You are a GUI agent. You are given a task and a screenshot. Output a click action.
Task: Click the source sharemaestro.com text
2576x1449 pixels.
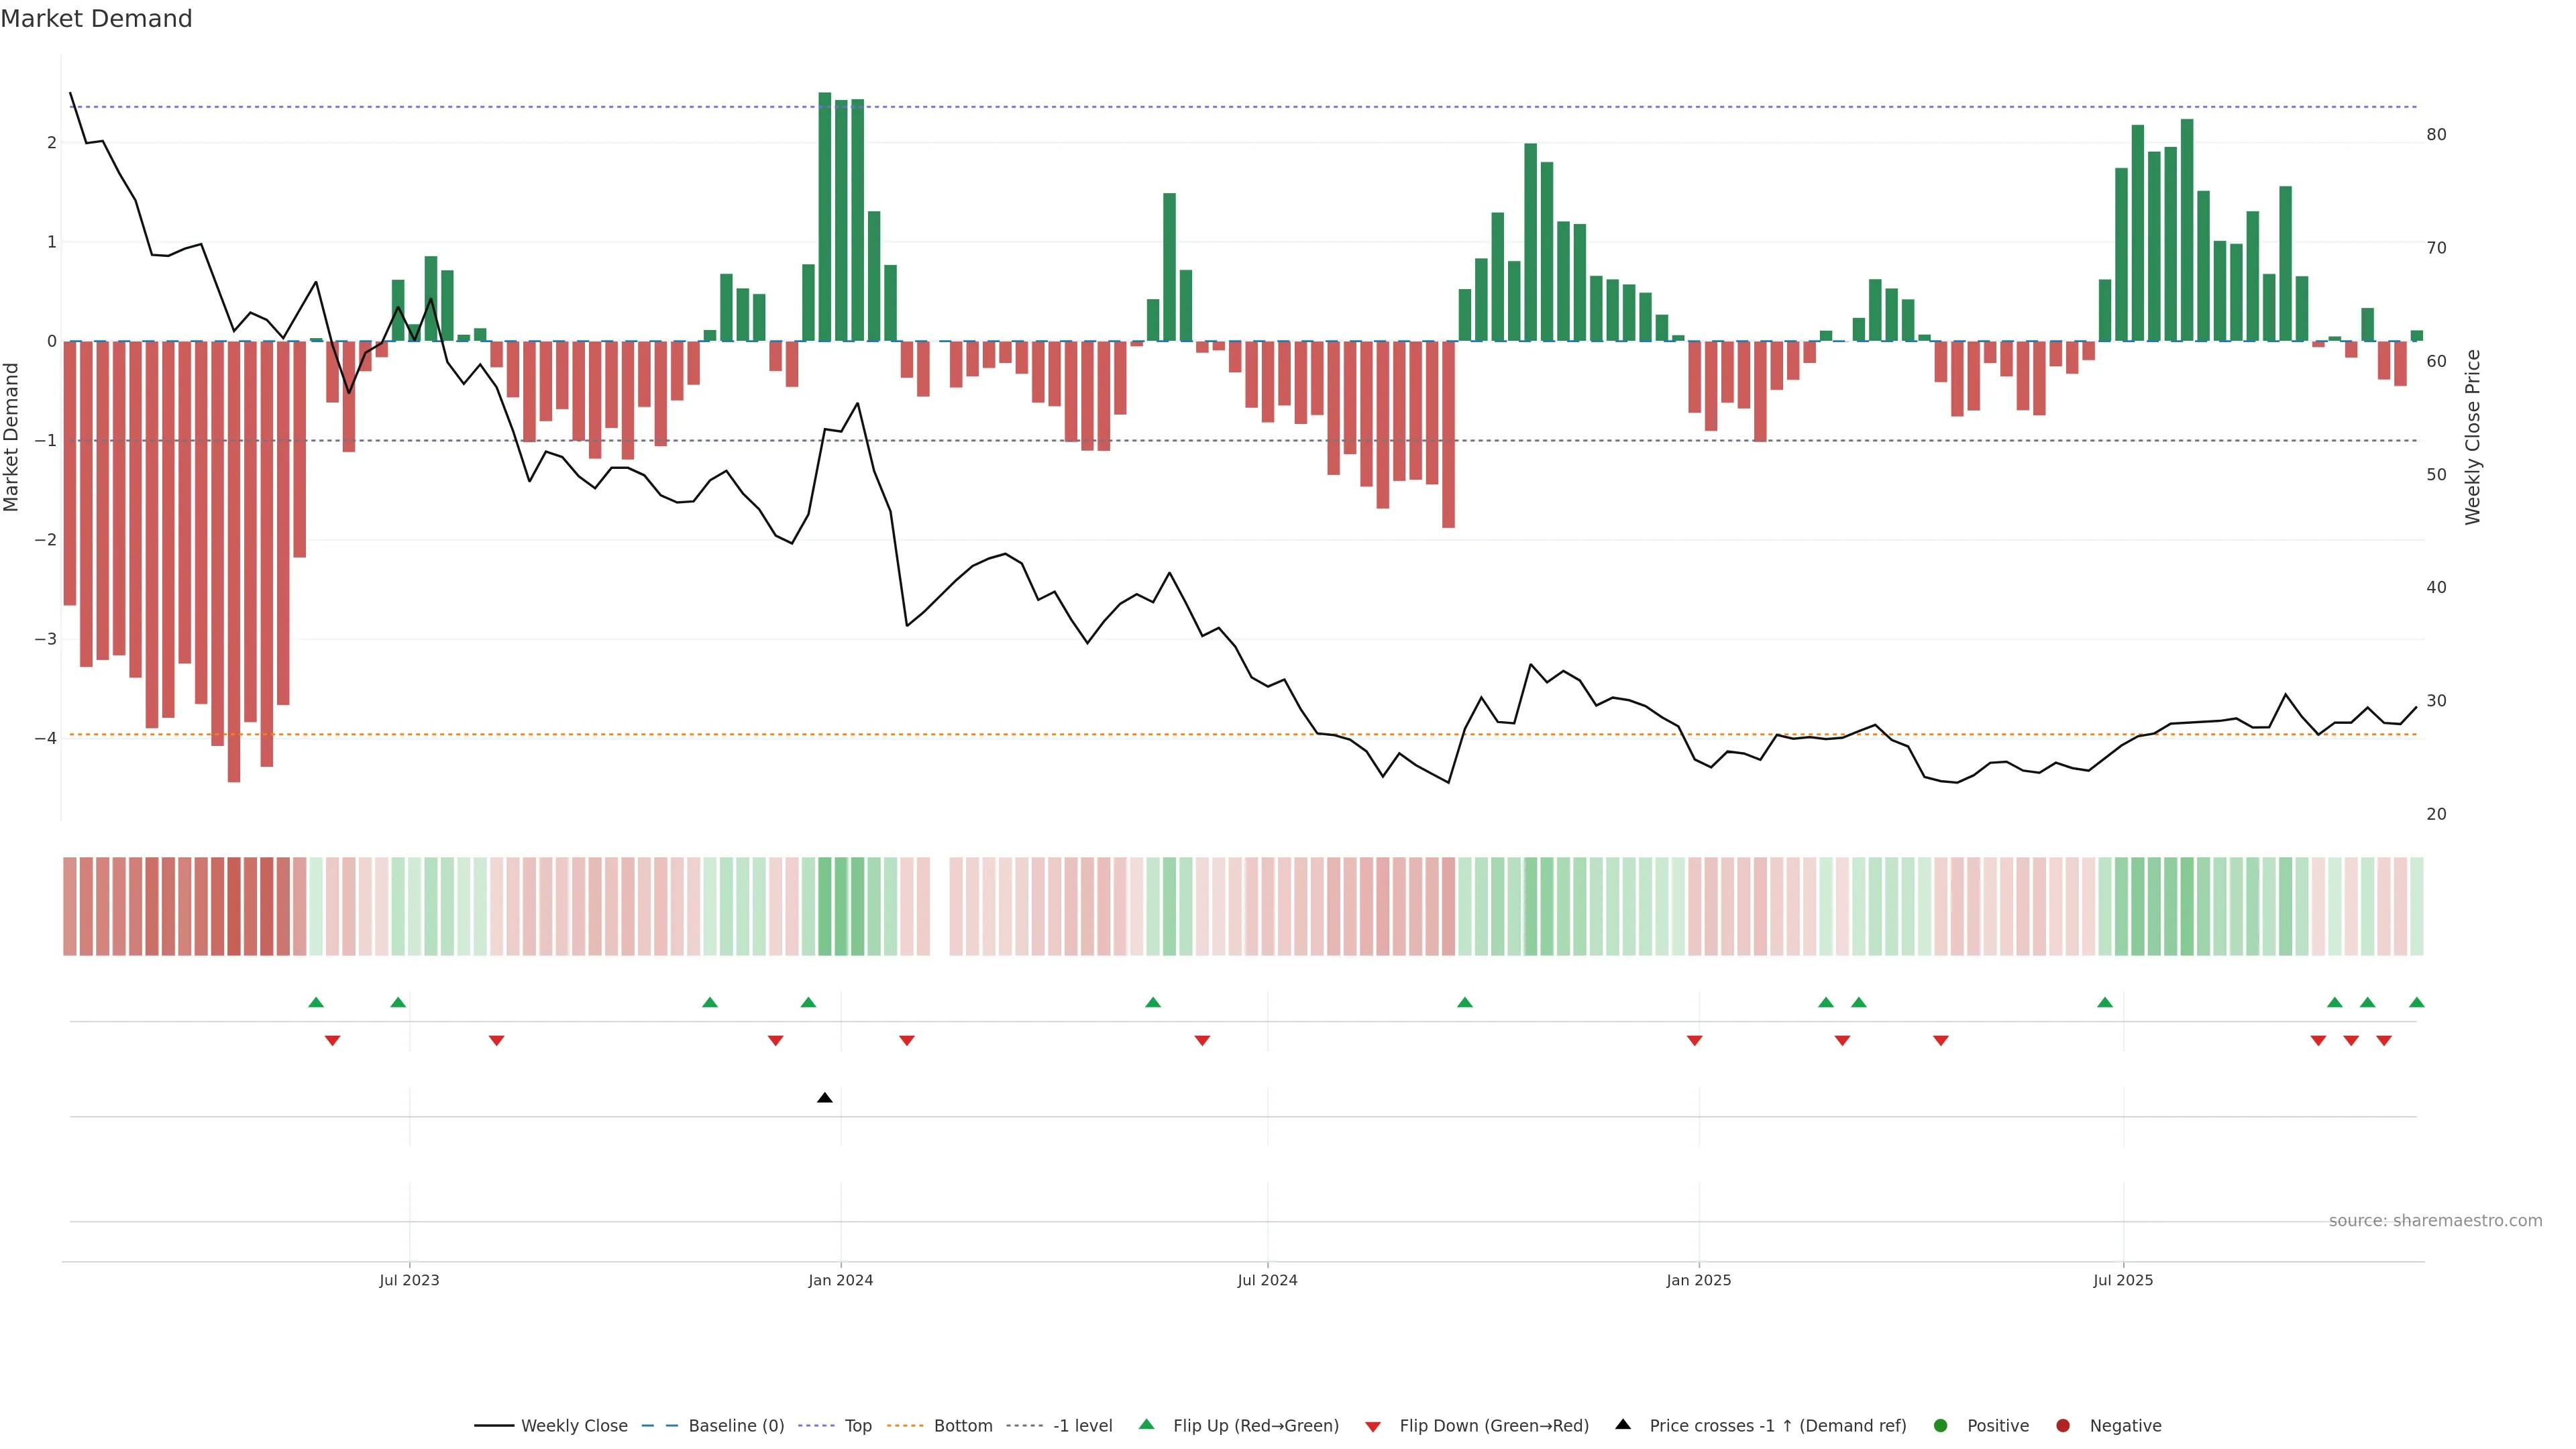click(x=2435, y=1220)
